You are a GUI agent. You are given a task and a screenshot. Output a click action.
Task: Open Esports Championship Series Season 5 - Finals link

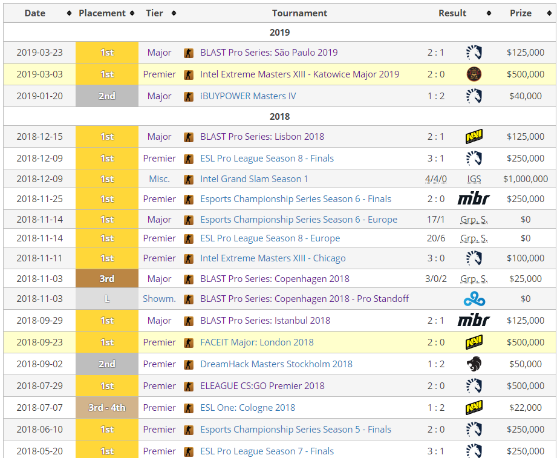[x=296, y=430]
